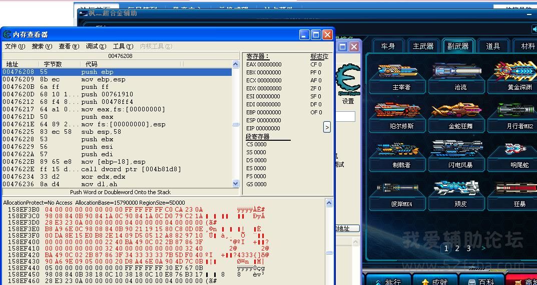
Task: Select the 主宰者 weapon icon
Action: 401,72
